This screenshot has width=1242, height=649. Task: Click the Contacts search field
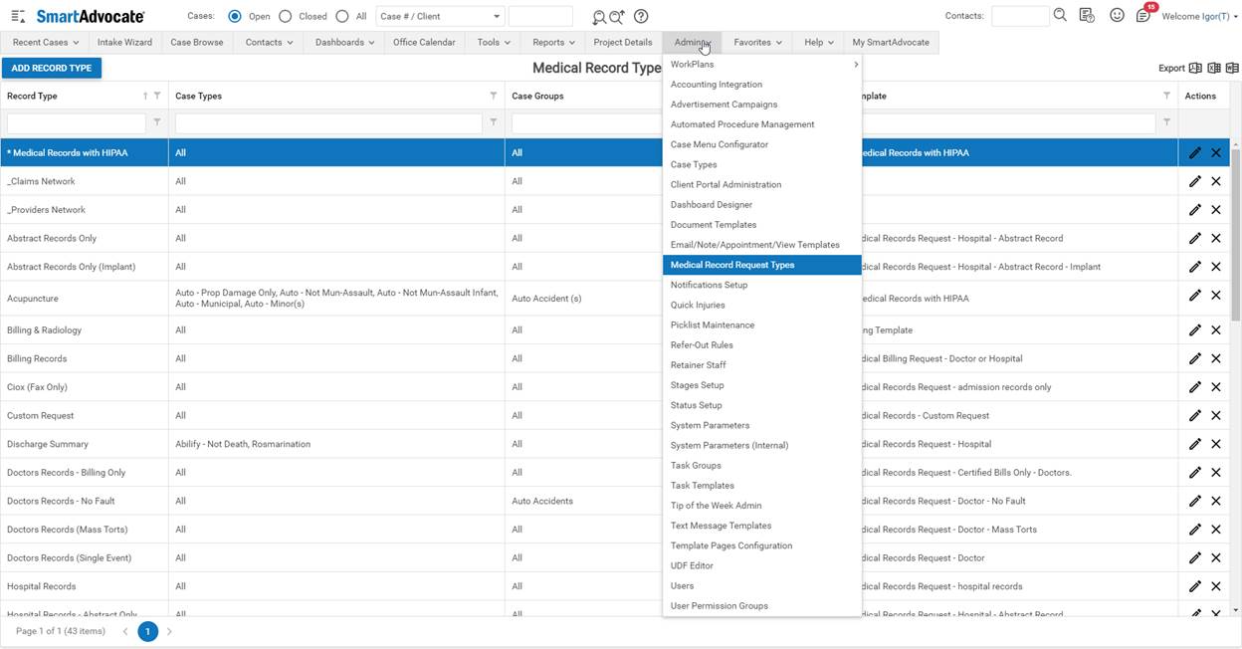pyautogui.click(x=1020, y=16)
